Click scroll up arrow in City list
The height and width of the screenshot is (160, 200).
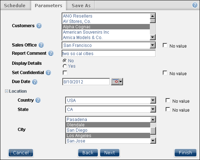(153, 120)
